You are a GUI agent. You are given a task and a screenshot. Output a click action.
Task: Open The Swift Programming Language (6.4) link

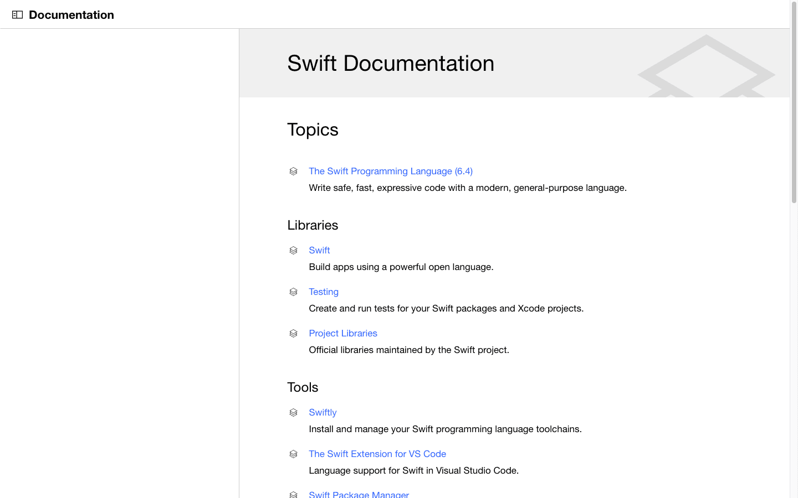[x=391, y=171]
